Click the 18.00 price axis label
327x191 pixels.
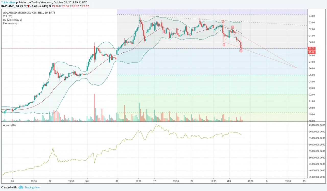pyautogui.click(x=312, y=121)
